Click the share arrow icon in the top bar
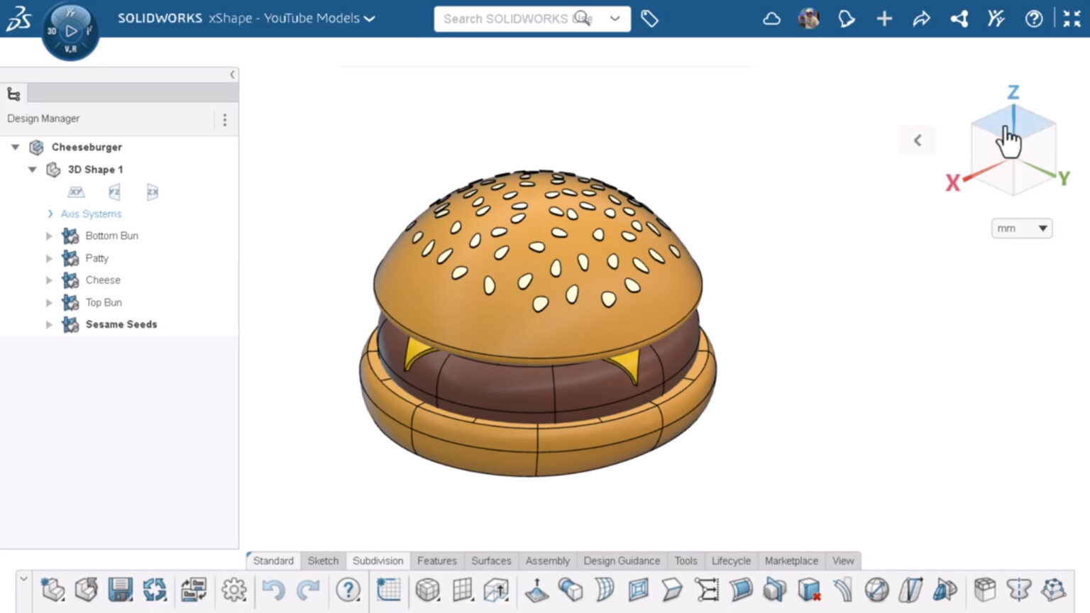This screenshot has height=613, width=1090. (922, 19)
